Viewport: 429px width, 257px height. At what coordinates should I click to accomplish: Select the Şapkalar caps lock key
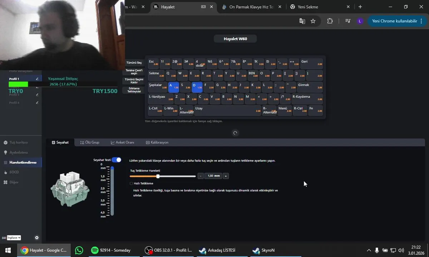[158, 87]
